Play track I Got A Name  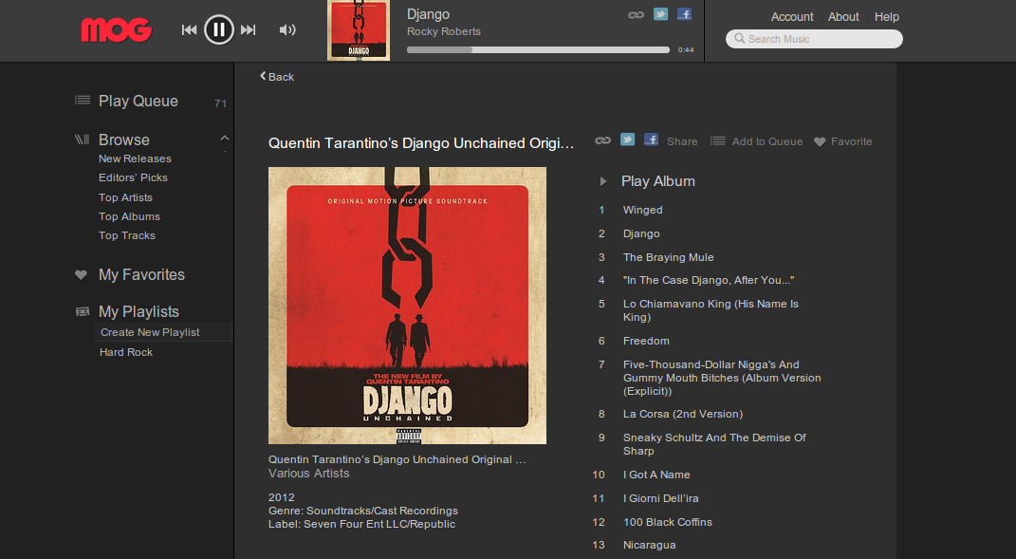656,475
